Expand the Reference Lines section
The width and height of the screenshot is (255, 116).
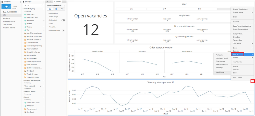click(48, 30)
